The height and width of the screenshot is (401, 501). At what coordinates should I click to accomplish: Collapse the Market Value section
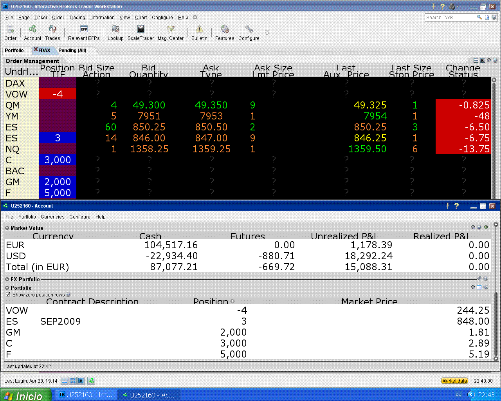point(7,228)
